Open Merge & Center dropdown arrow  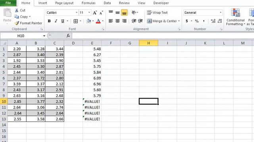point(179,21)
